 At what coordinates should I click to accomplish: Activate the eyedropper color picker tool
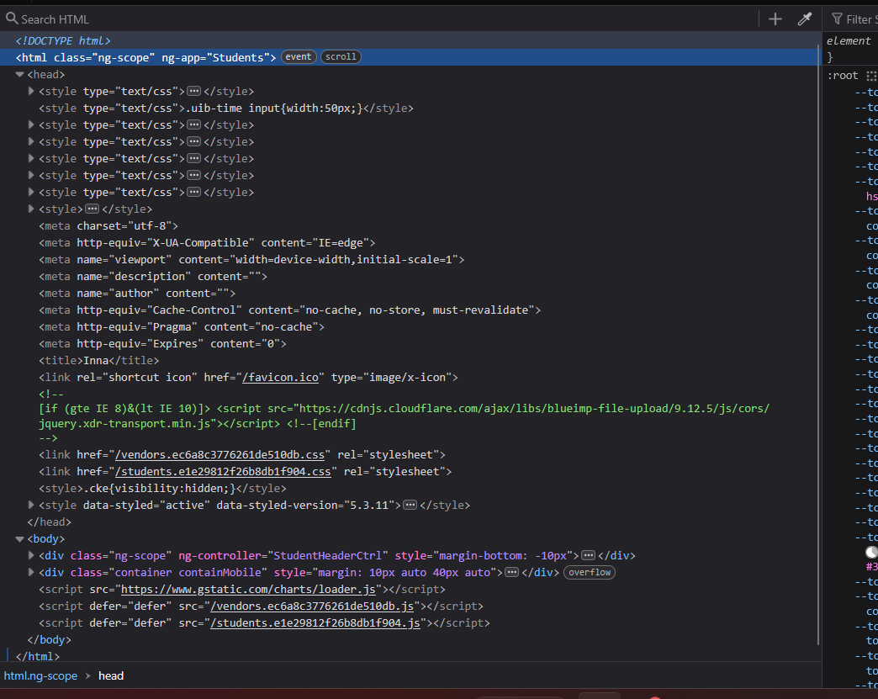(804, 19)
